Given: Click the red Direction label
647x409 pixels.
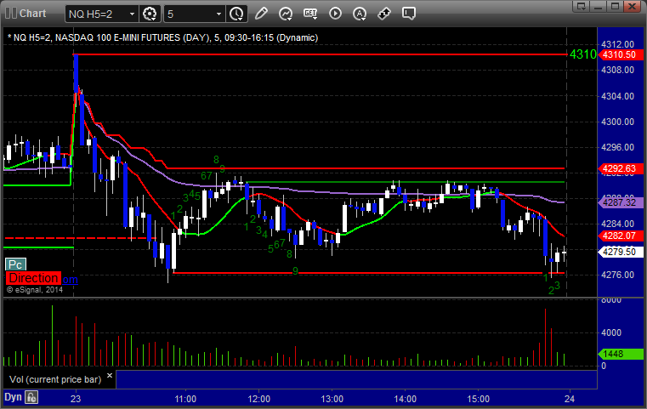Looking at the screenshot, I should pyautogui.click(x=33, y=278).
